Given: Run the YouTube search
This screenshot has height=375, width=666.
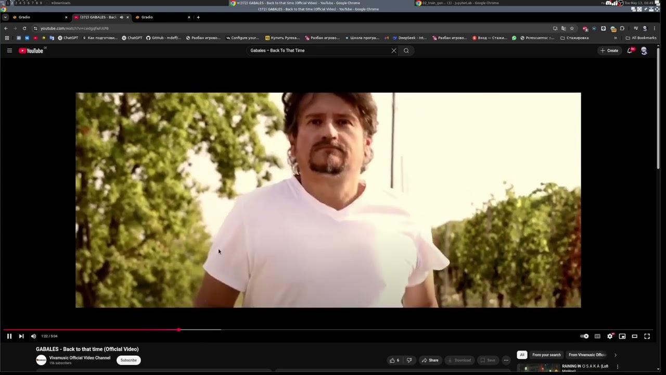Looking at the screenshot, I should click(x=406, y=51).
